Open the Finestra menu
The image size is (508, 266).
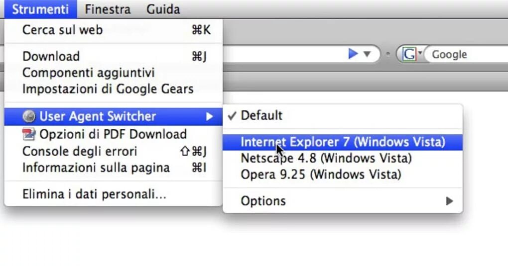click(x=108, y=9)
